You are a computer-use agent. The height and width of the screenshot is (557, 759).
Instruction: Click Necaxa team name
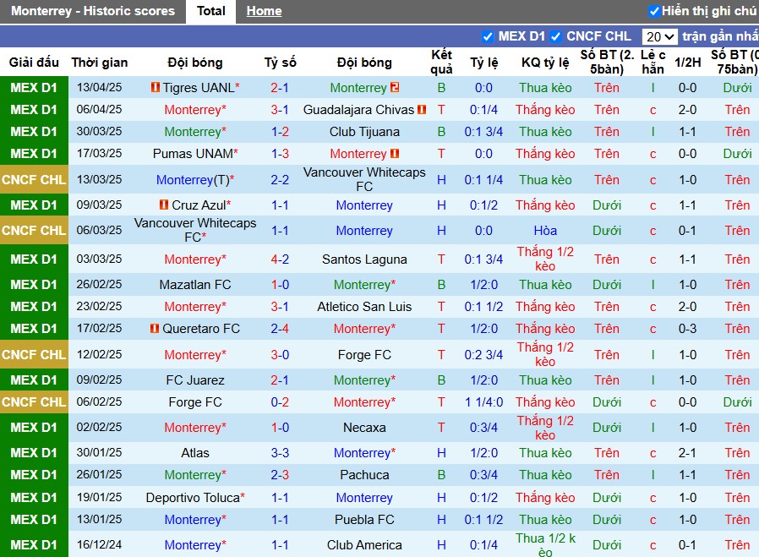click(364, 428)
